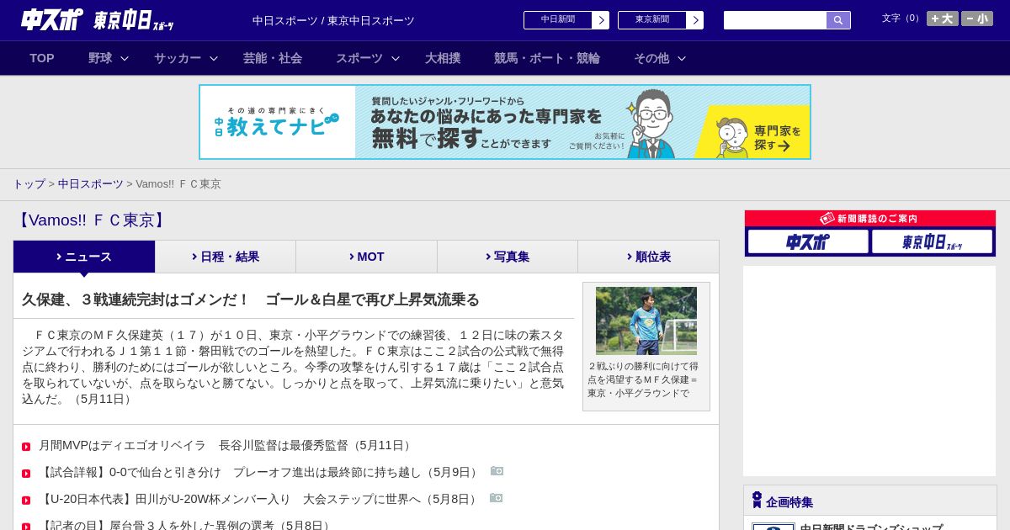This screenshot has height=530, width=1010.
Task: Click the arrow next to 東京新聞
Action: click(x=695, y=20)
